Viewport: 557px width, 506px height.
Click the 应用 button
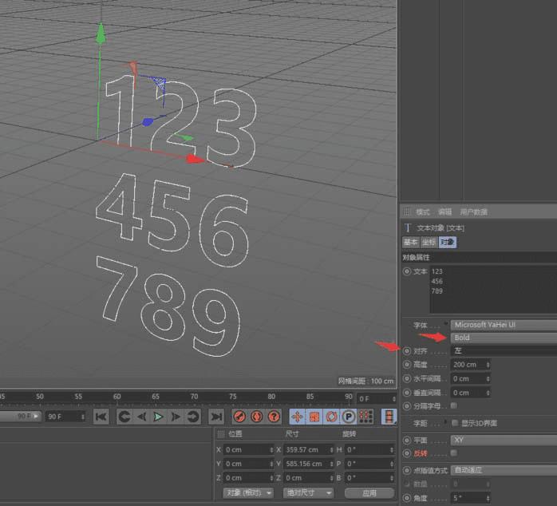pyautogui.click(x=368, y=492)
